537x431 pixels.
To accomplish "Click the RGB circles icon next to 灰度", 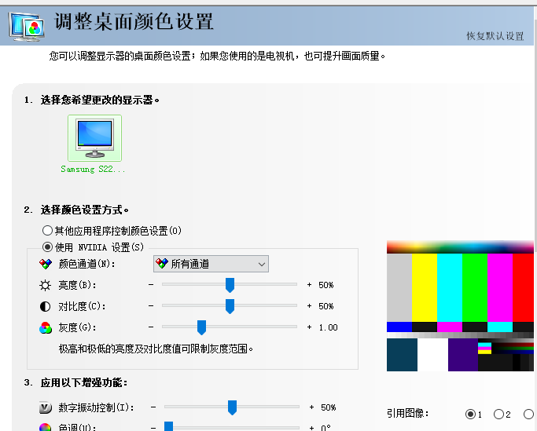I will 46,327.
